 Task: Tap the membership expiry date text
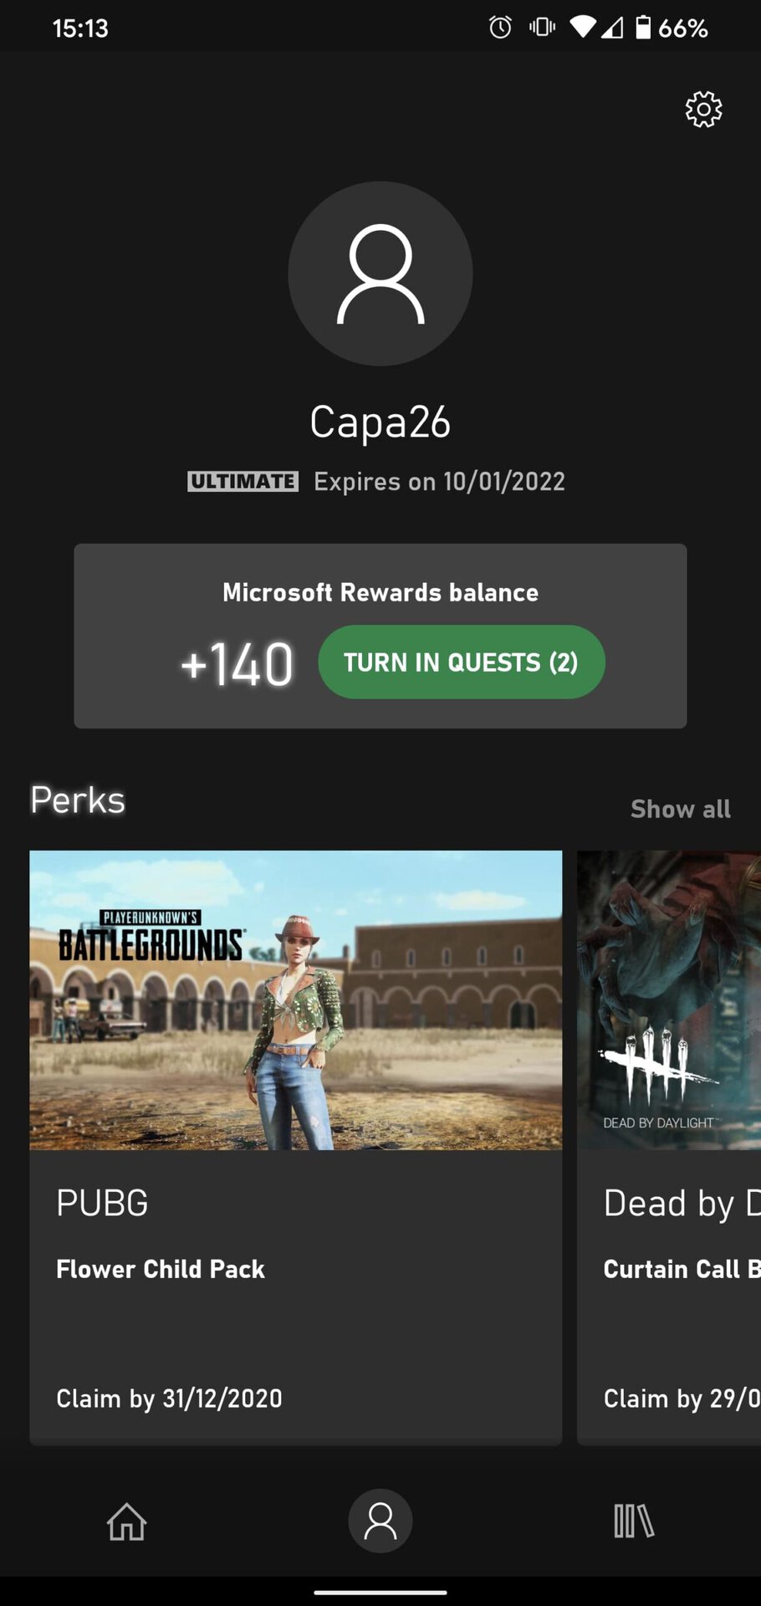coord(440,481)
